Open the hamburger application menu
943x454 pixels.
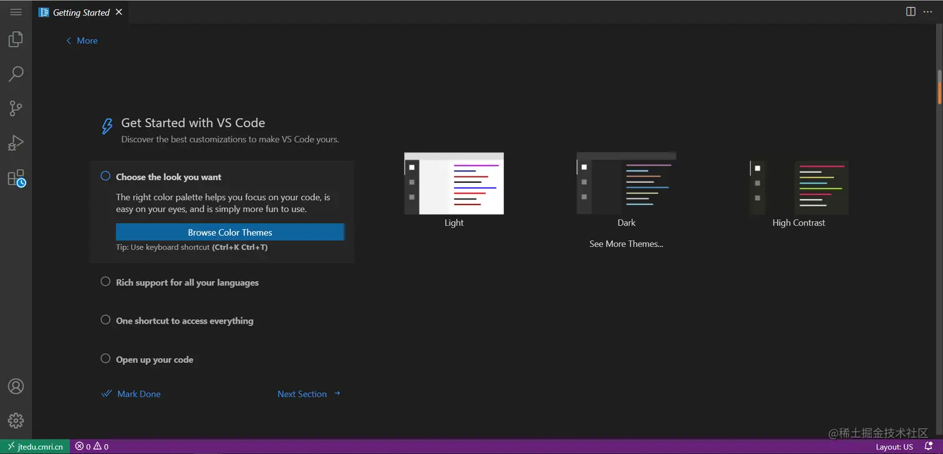pos(16,12)
